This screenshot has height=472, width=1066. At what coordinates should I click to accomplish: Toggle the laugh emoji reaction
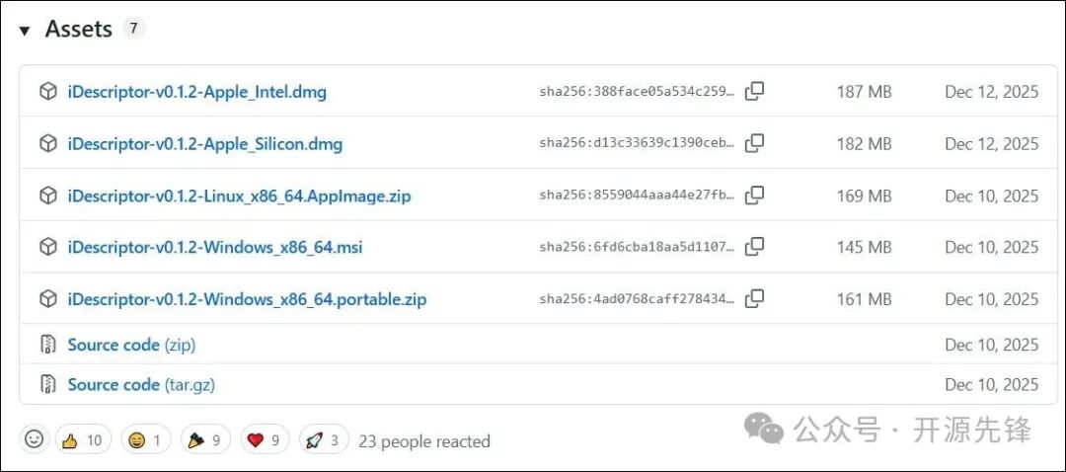(146, 440)
